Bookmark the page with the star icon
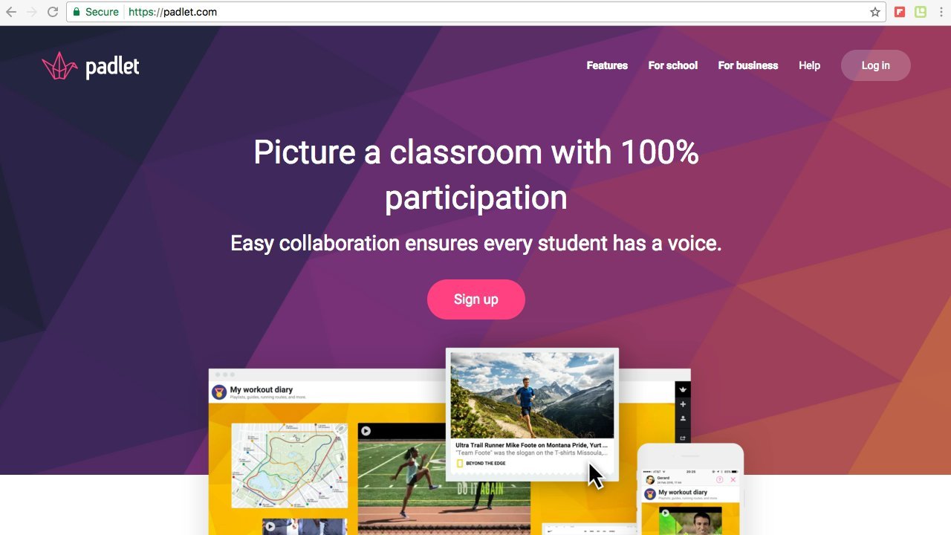Viewport: 951px width, 535px height. pyautogui.click(x=875, y=11)
